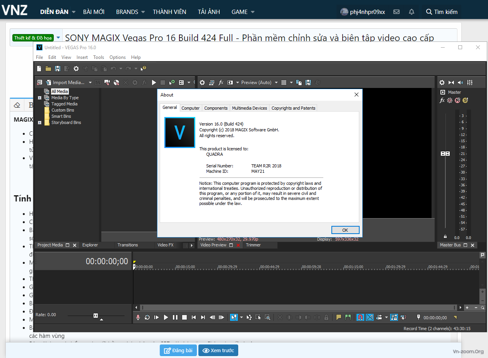The image size is (488, 358).
Task: Click the Import Media button
Action: point(66,83)
